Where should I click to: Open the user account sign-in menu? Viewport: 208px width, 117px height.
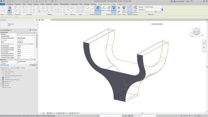pyautogui.click(x=179, y=1)
